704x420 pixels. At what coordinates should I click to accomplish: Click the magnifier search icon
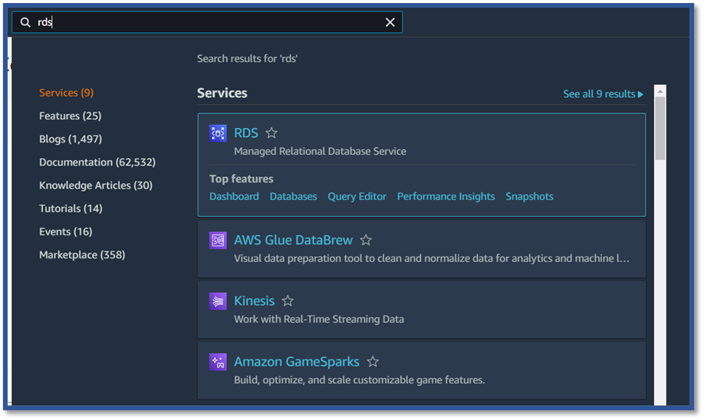pyautogui.click(x=25, y=22)
